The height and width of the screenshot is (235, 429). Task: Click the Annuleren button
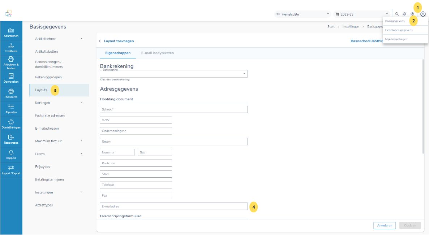(385, 226)
